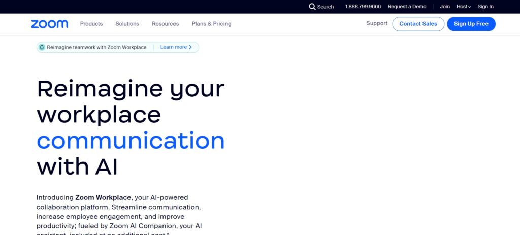This screenshot has width=520, height=235.
Task: Click the Join link
Action: (x=445, y=7)
